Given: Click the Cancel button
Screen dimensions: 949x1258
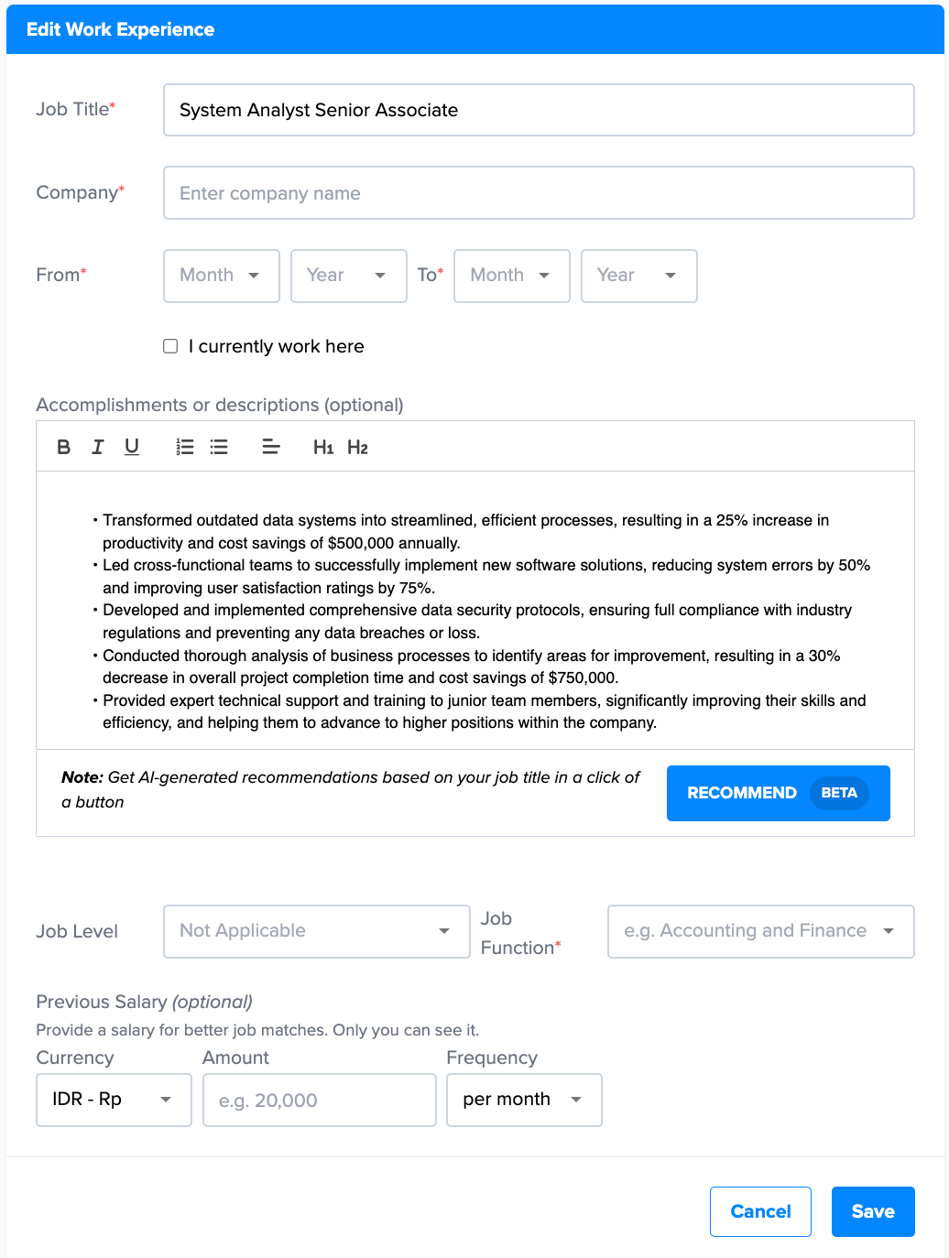Looking at the screenshot, I should [x=760, y=1211].
